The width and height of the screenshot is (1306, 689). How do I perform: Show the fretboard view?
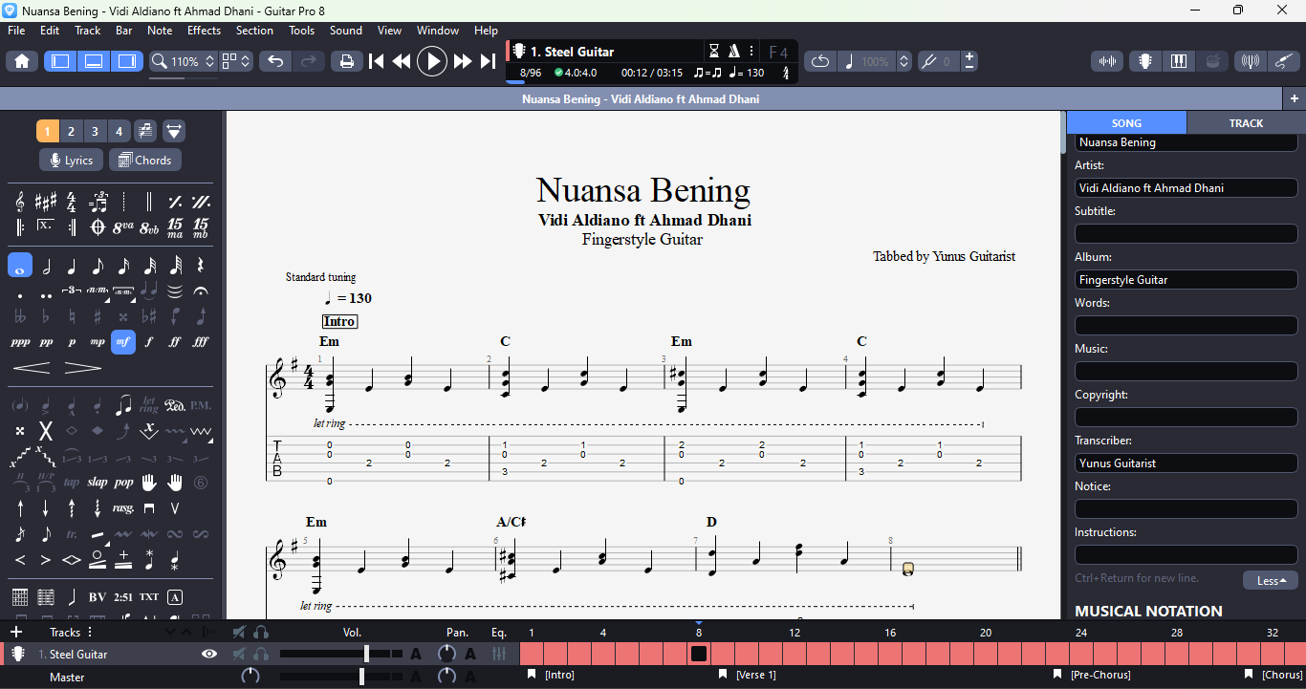tap(1144, 61)
